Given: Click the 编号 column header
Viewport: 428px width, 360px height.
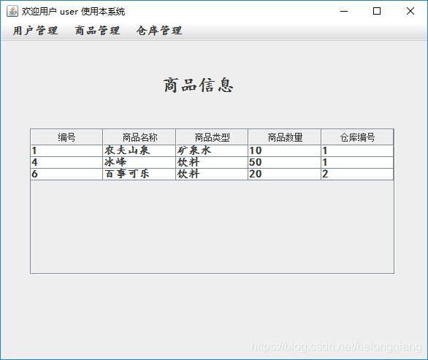Looking at the screenshot, I should pos(66,137).
